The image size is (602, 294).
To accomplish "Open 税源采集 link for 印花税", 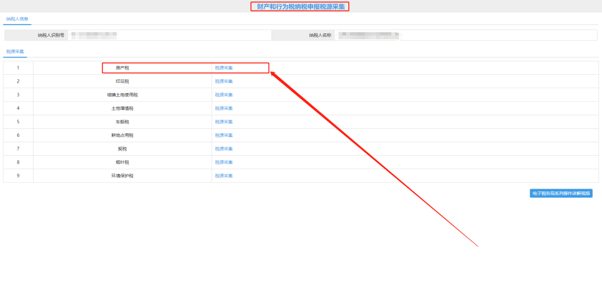I will click(224, 81).
